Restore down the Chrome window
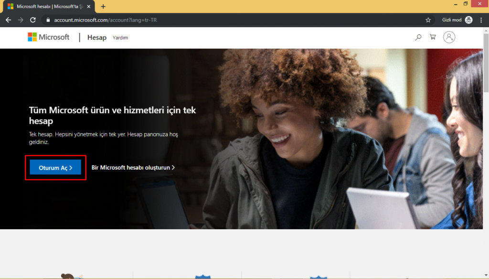Image resolution: width=489 pixels, height=279 pixels. point(466,4)
